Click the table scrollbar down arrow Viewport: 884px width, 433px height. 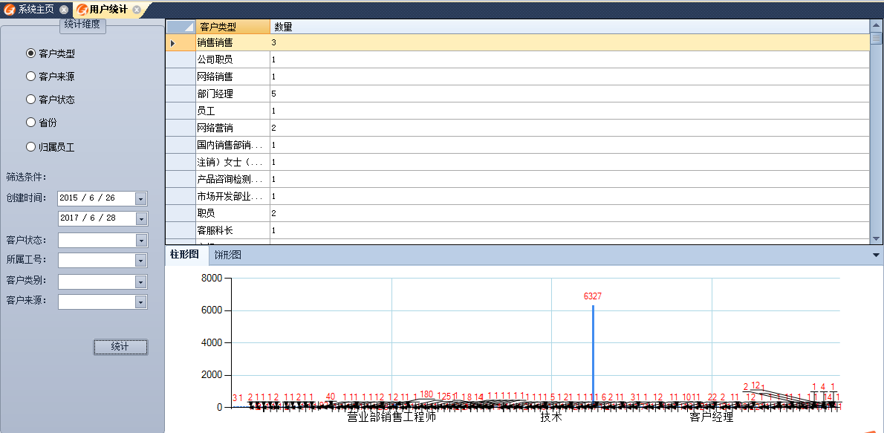[x=876, y=239]
